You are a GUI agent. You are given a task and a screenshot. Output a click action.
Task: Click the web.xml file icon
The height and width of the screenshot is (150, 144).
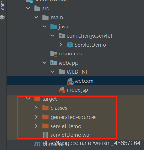70,81
